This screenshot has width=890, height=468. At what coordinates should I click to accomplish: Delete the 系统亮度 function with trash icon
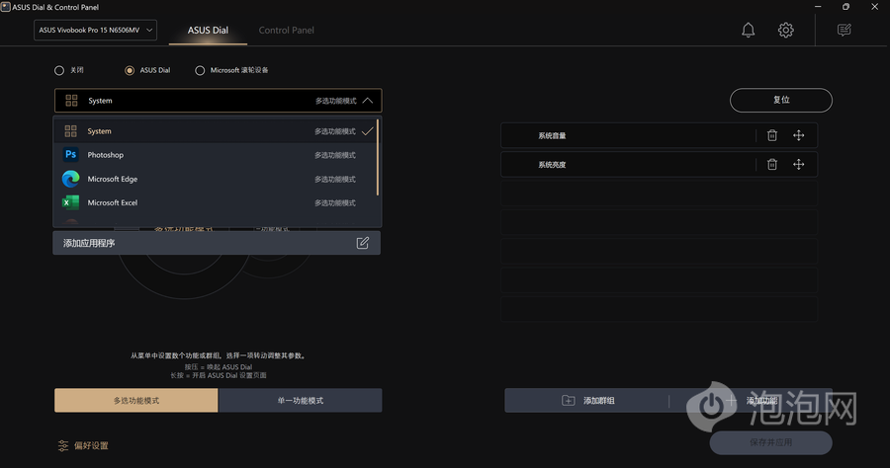[772, 164]
